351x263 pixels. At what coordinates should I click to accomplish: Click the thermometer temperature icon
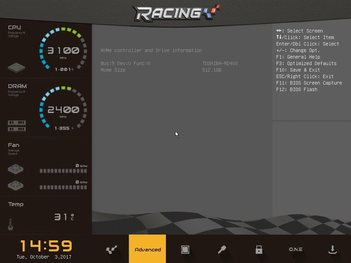click(10, 224)
